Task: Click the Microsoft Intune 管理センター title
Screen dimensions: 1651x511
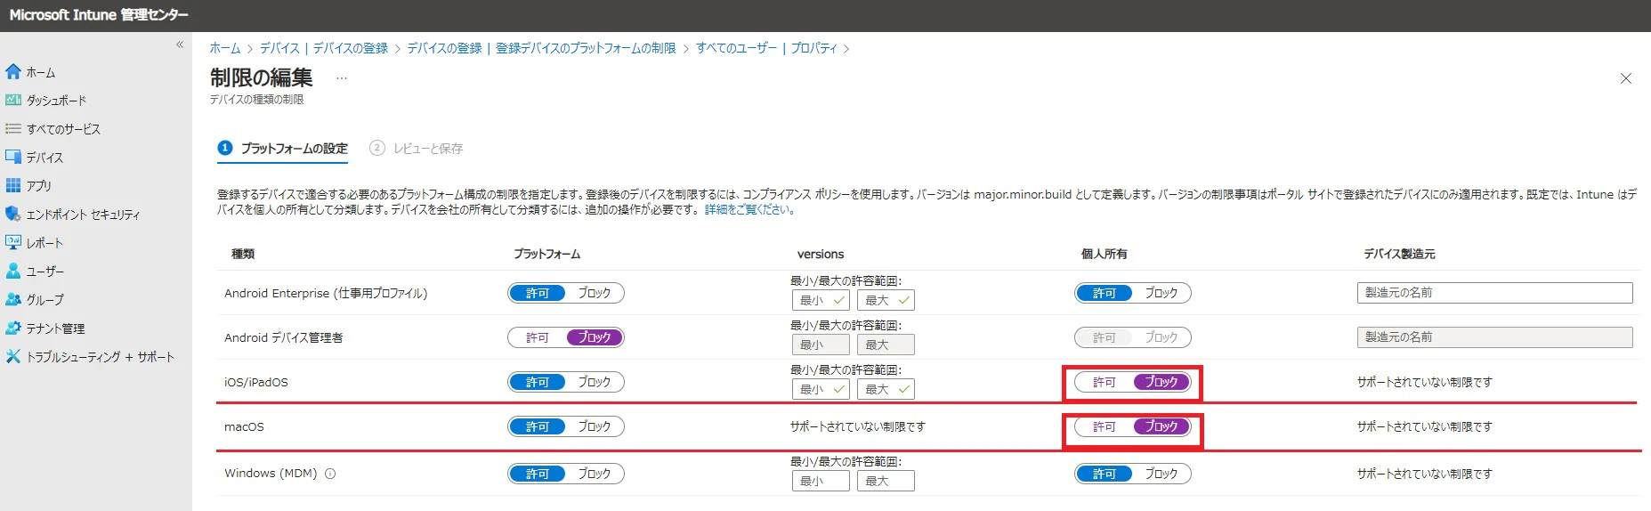Action: (x=99, y=15)
